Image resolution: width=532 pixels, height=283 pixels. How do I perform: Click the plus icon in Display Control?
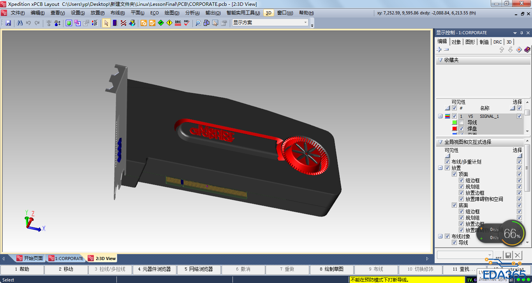(x=439, y=50)
